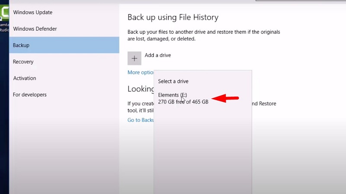Click the plus icon to add a drive

pos(135,58)
